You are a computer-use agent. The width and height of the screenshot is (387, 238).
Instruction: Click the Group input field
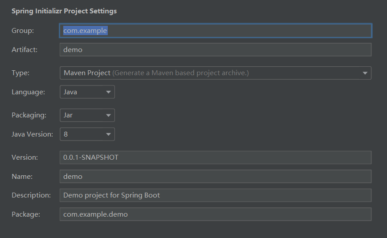click(215, 31)
